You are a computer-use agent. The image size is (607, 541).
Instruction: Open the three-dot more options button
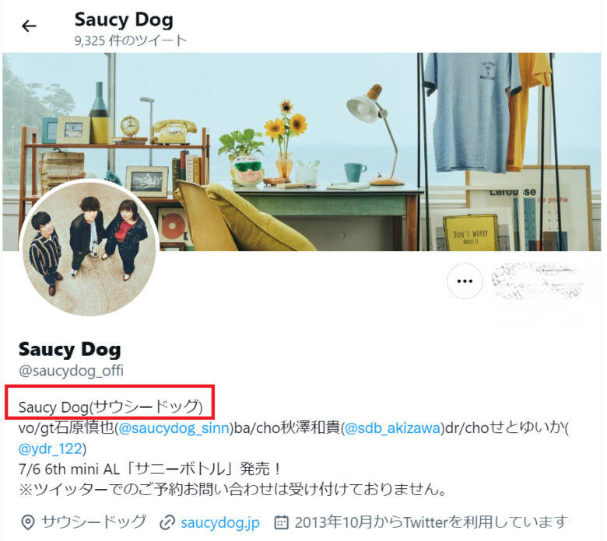(x=465, y=281)
